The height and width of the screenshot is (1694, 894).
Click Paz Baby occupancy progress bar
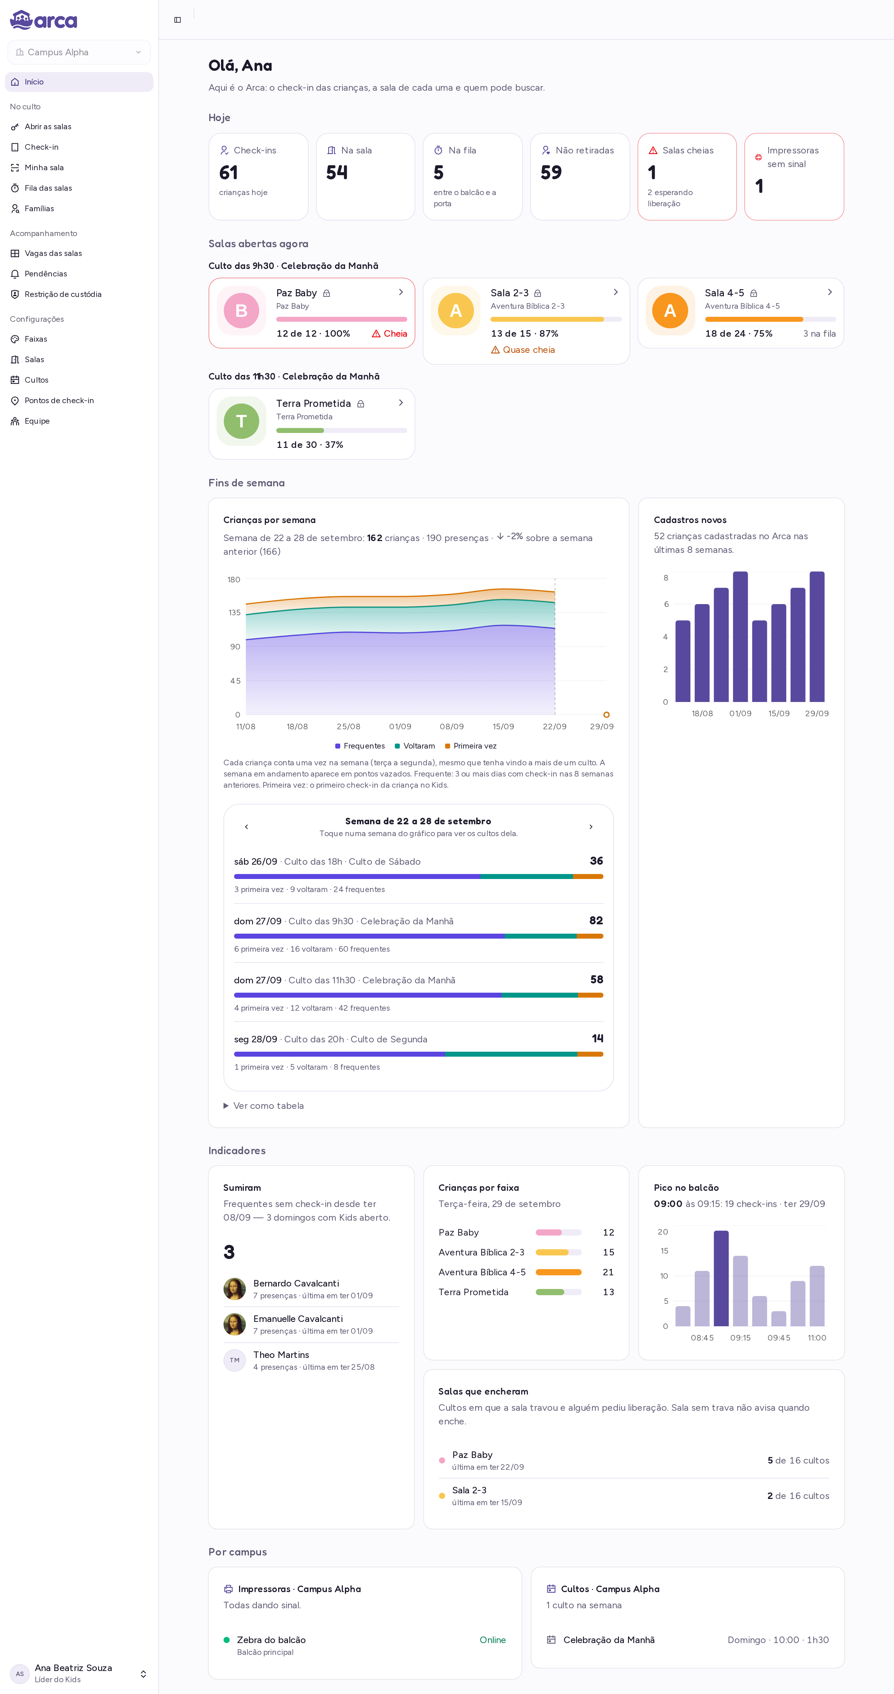pyautogui.click(x=342, y=320)
